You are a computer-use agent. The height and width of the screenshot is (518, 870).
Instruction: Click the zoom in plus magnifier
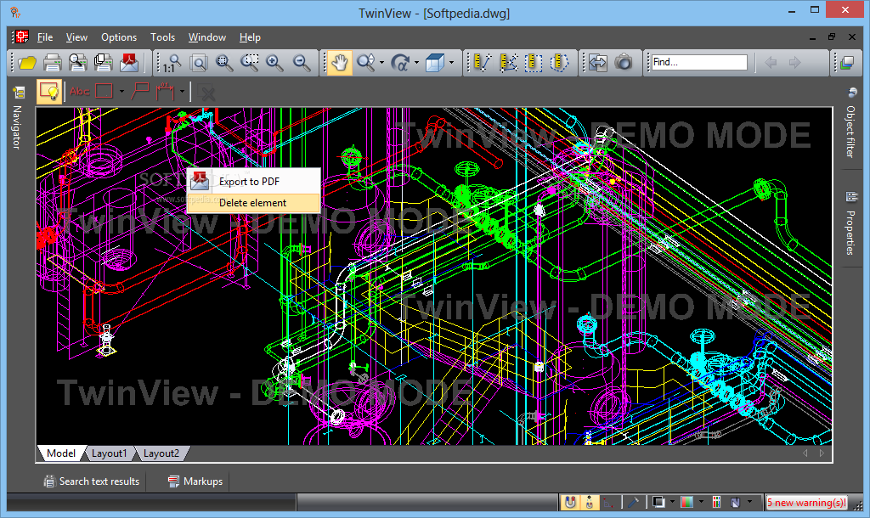coord(275,63)
